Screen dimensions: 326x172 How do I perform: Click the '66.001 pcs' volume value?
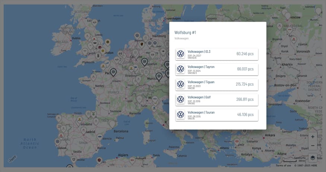point(245,69)
